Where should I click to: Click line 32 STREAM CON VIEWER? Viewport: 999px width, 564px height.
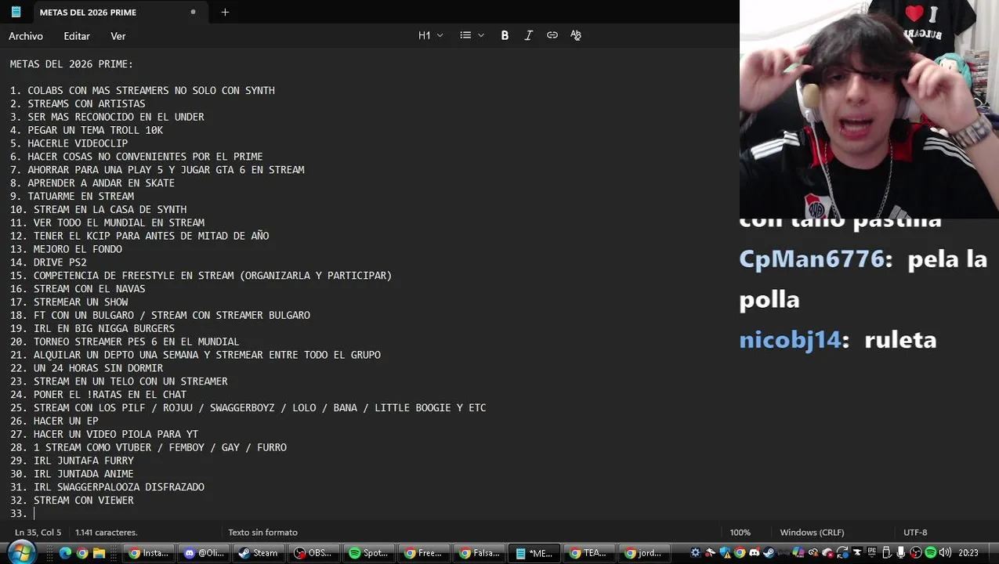click(71, 500)
